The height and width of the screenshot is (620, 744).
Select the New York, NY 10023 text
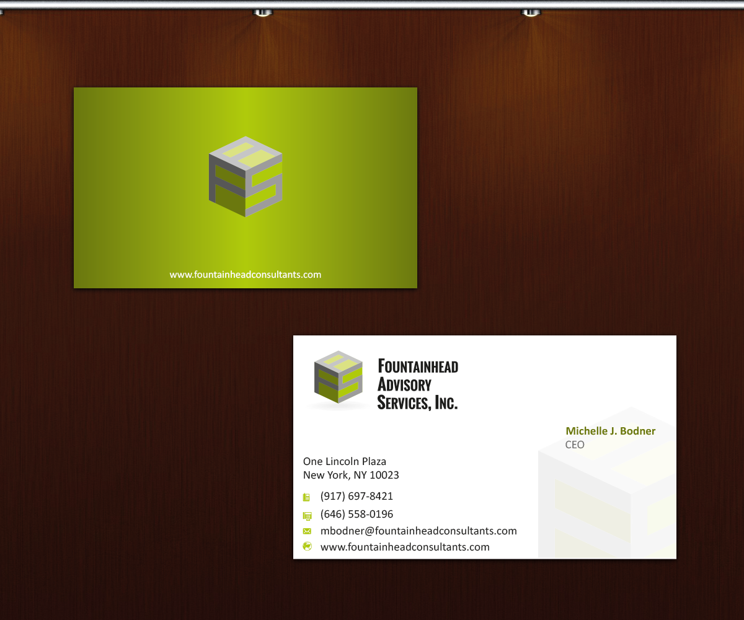351,475
